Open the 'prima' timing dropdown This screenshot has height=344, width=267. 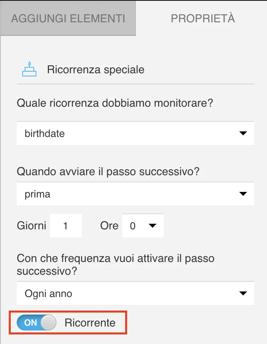[x=135, y=194]
